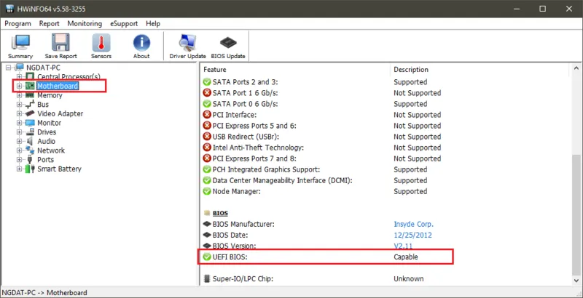Expand the Audio tree node
This screenshot has width=583, height=298.
tap(19, 141)
